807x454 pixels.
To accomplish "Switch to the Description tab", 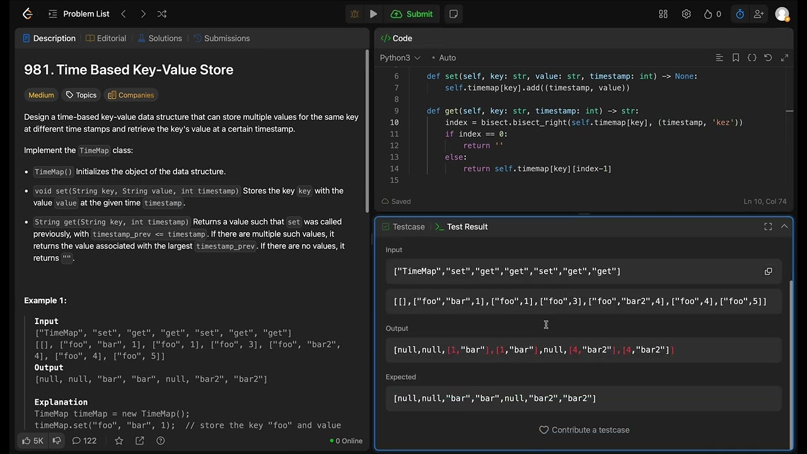I will click(49, 38).
